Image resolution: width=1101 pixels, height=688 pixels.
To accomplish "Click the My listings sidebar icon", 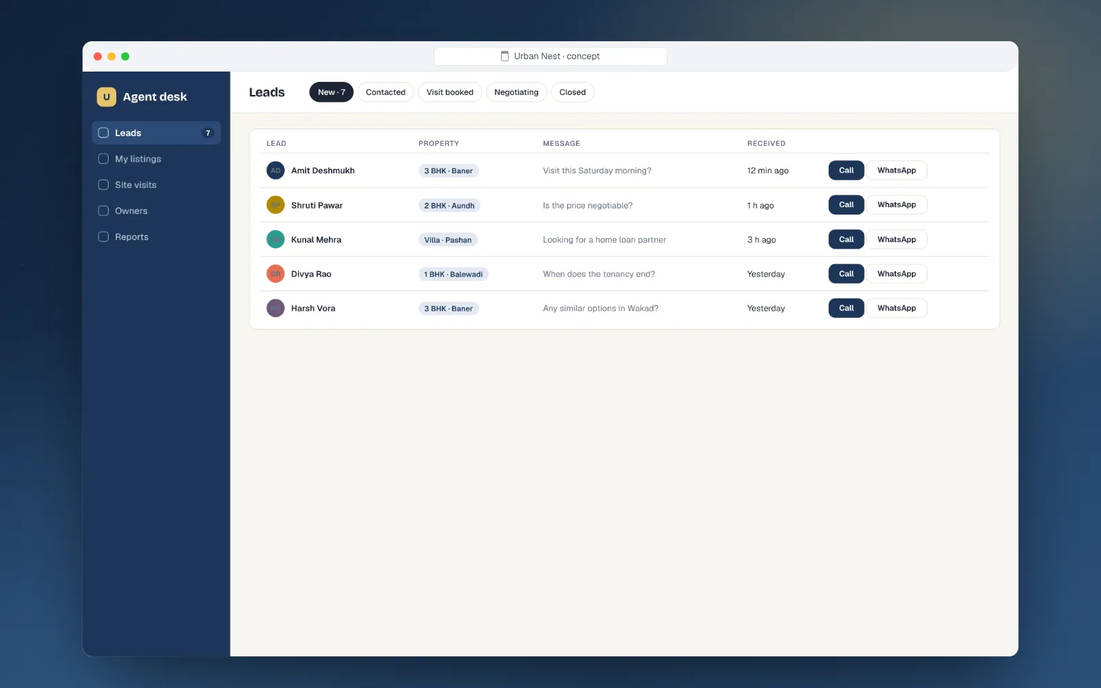I will pyautogui.click(x=103, y=159).
